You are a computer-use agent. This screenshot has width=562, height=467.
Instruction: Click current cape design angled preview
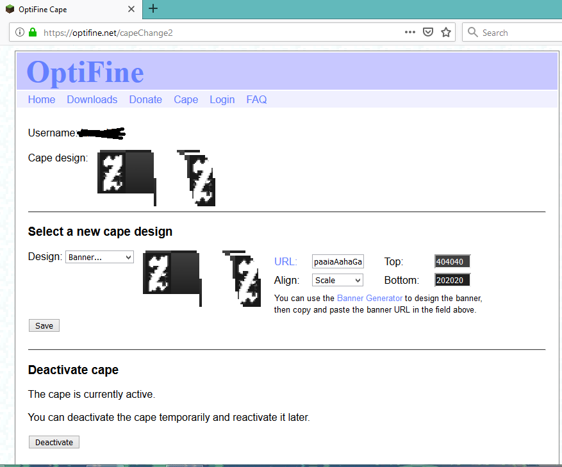click(197, 178)
